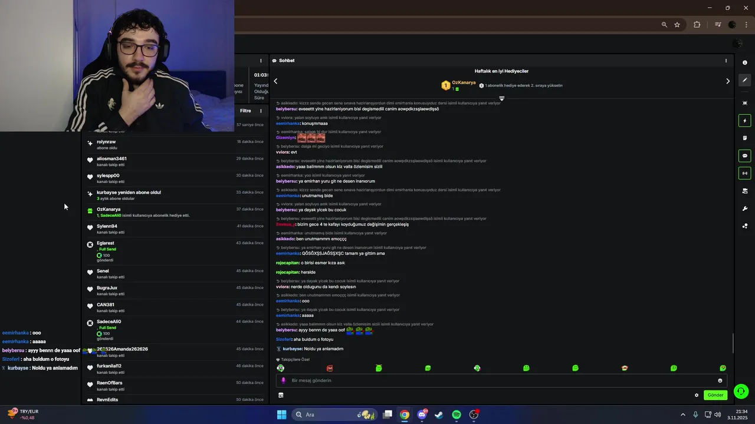Select the BugraJux activity row
755x424 pixels.
click(176, 290)
